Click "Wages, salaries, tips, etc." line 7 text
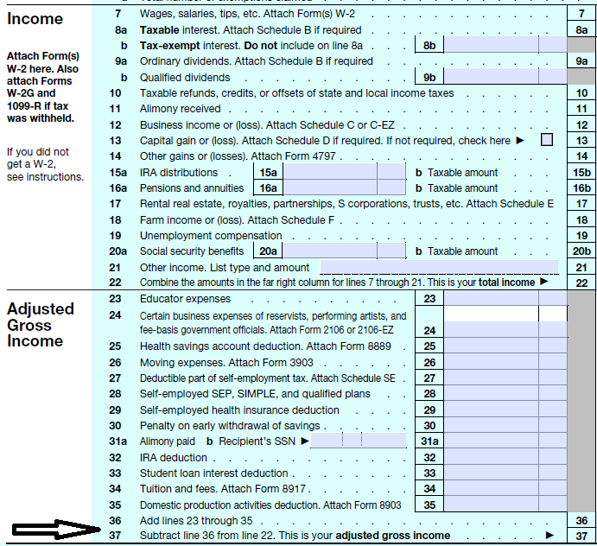Image resolution: width=597 pixels, height=546 pixels. pos(247,14)
